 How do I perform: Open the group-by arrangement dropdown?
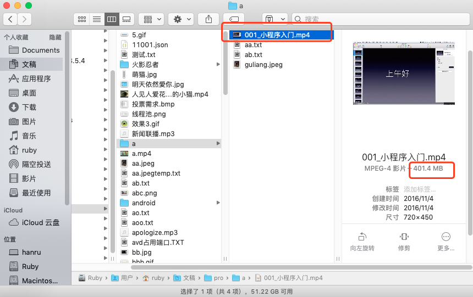coord(151,19)
